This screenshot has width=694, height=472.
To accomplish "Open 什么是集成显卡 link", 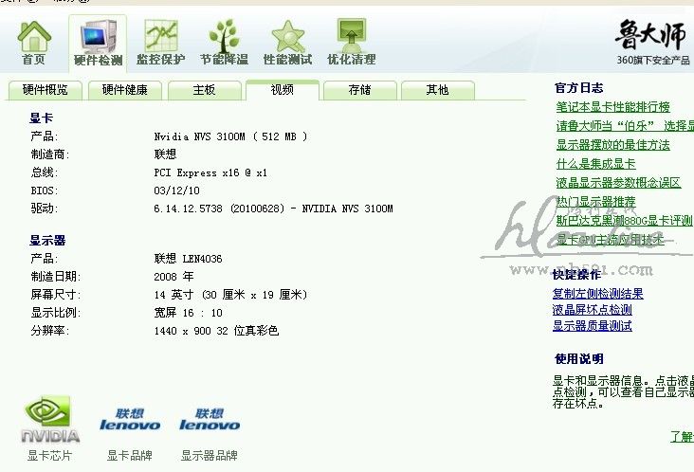I will (595, 164).
